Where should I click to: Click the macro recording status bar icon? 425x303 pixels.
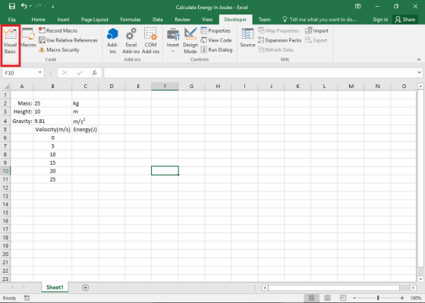27,298
